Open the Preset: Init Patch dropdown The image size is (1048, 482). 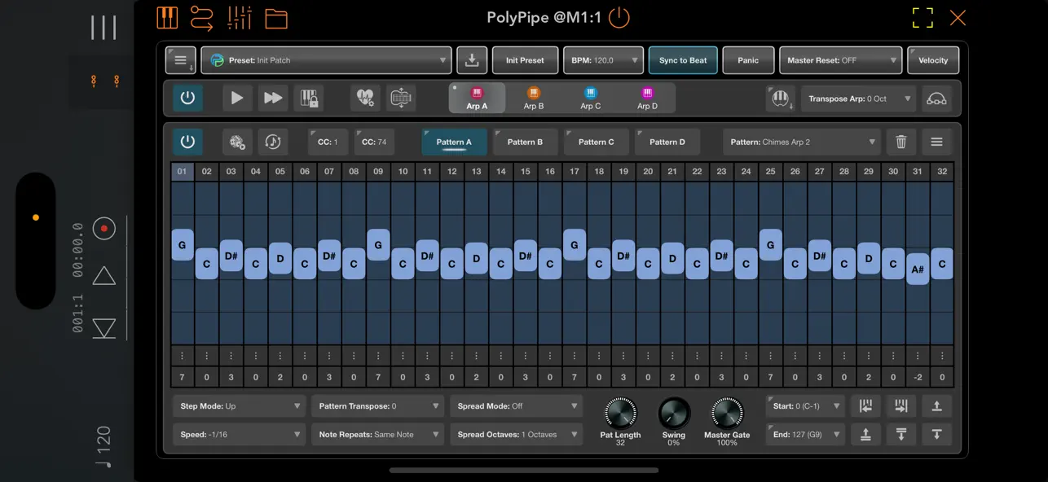coord(326,59)
